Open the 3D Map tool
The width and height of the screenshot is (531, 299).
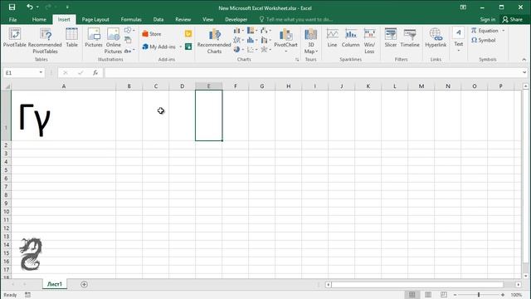[x=310, y=41]
